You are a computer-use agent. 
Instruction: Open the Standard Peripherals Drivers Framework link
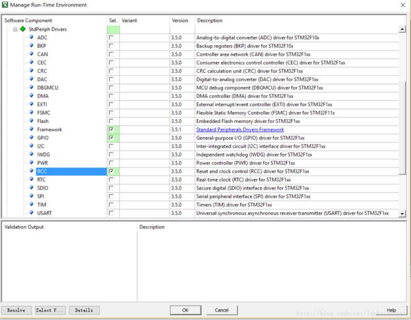240,130
